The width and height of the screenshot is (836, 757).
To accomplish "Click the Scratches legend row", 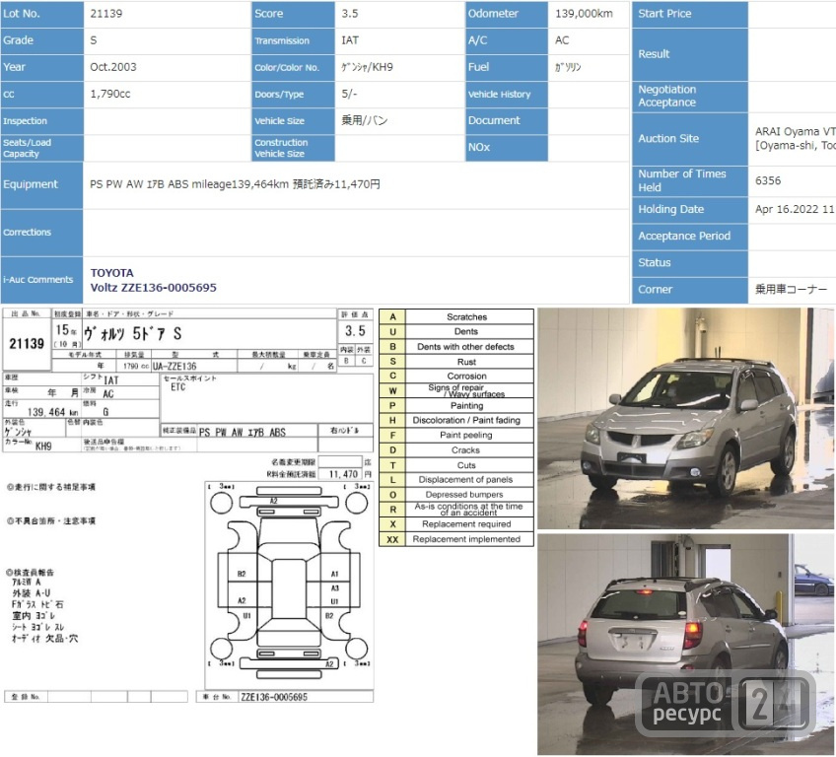I will (x=456, y=316).
